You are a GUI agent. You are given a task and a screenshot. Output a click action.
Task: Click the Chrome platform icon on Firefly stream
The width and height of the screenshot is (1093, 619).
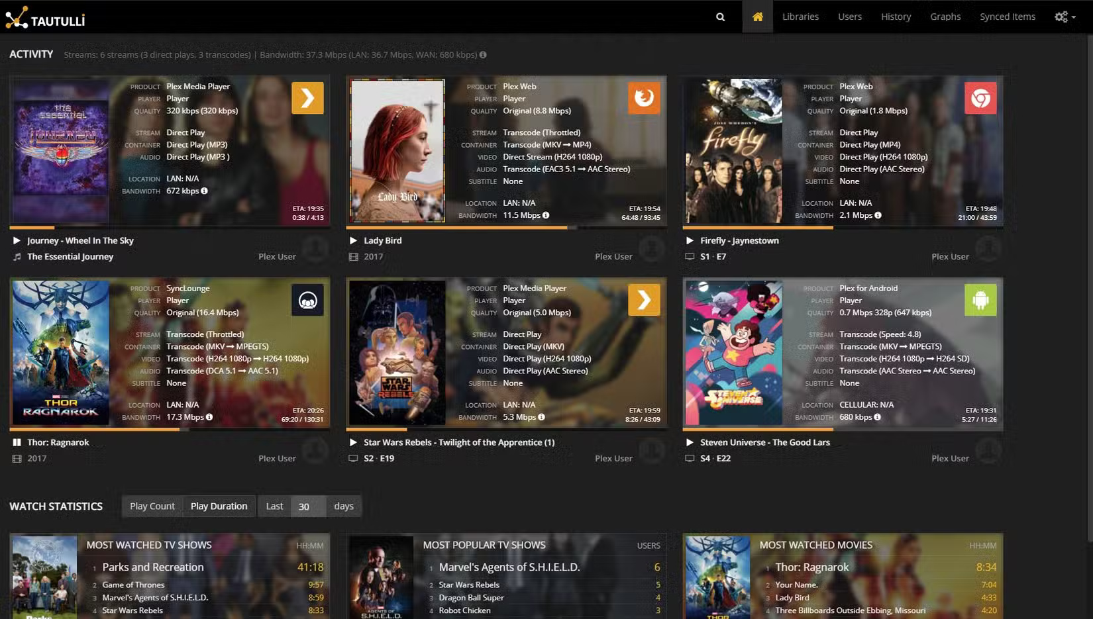click(x=980, y=97)
